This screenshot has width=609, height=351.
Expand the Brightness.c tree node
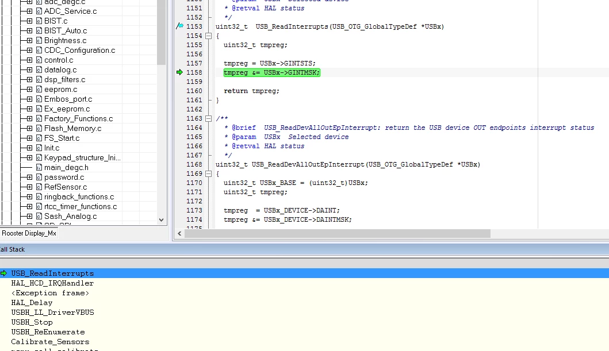(x=29, y=40)
